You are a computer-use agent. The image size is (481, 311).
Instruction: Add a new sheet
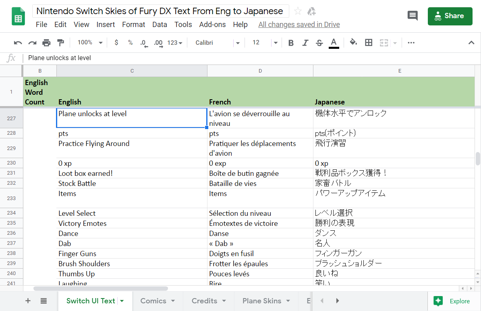coord(28,301)
